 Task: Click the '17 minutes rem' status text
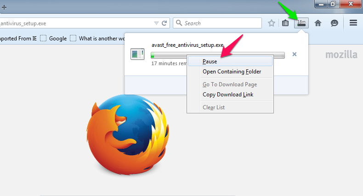pos(169,63)
